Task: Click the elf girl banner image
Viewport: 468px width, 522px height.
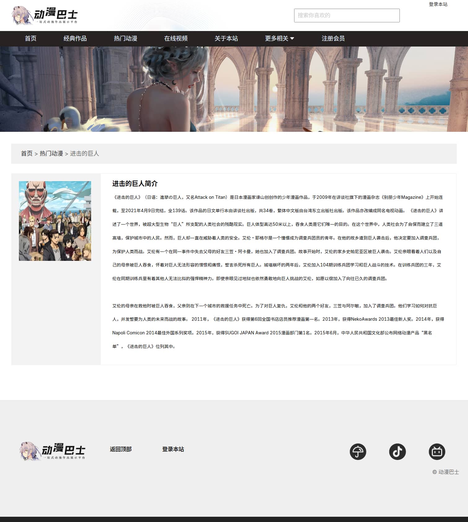Action: coord(234,89)
